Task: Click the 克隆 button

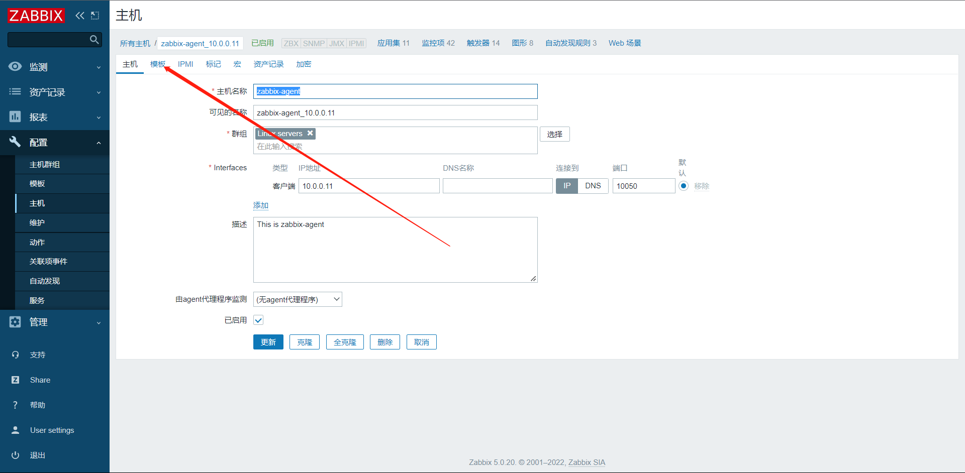Action: [x=305, y=342]
